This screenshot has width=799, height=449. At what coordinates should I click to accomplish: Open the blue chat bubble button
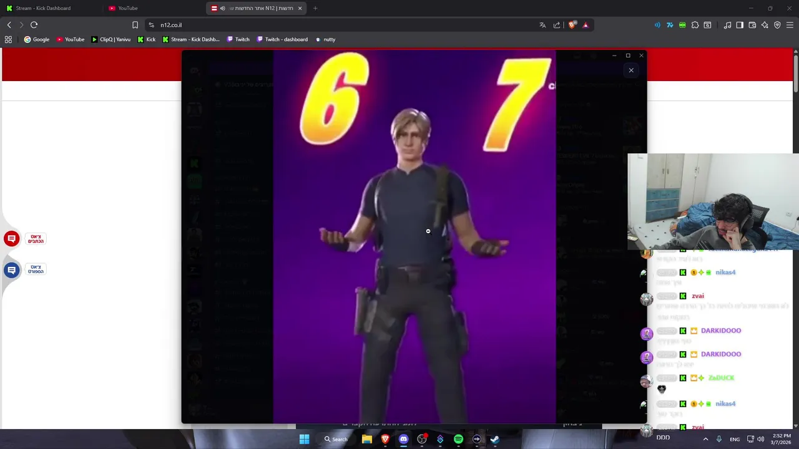(11, 269)
